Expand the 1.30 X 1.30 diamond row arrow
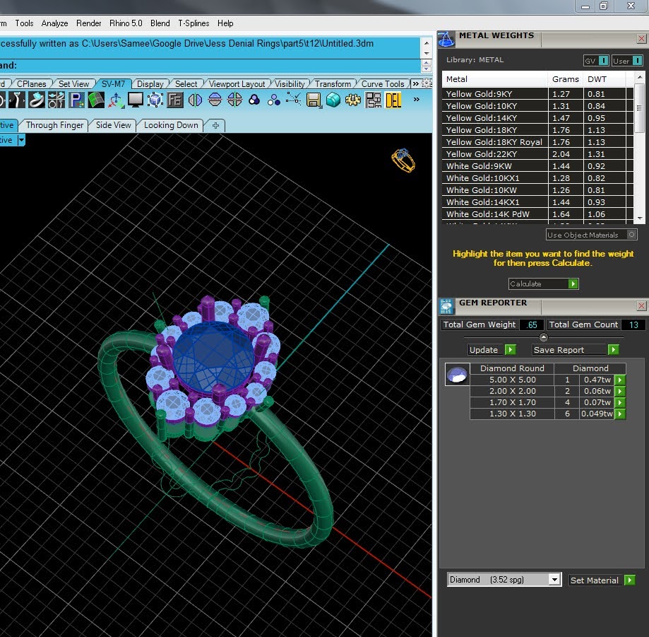Viewport: 649px width, 637px height. 619,414
